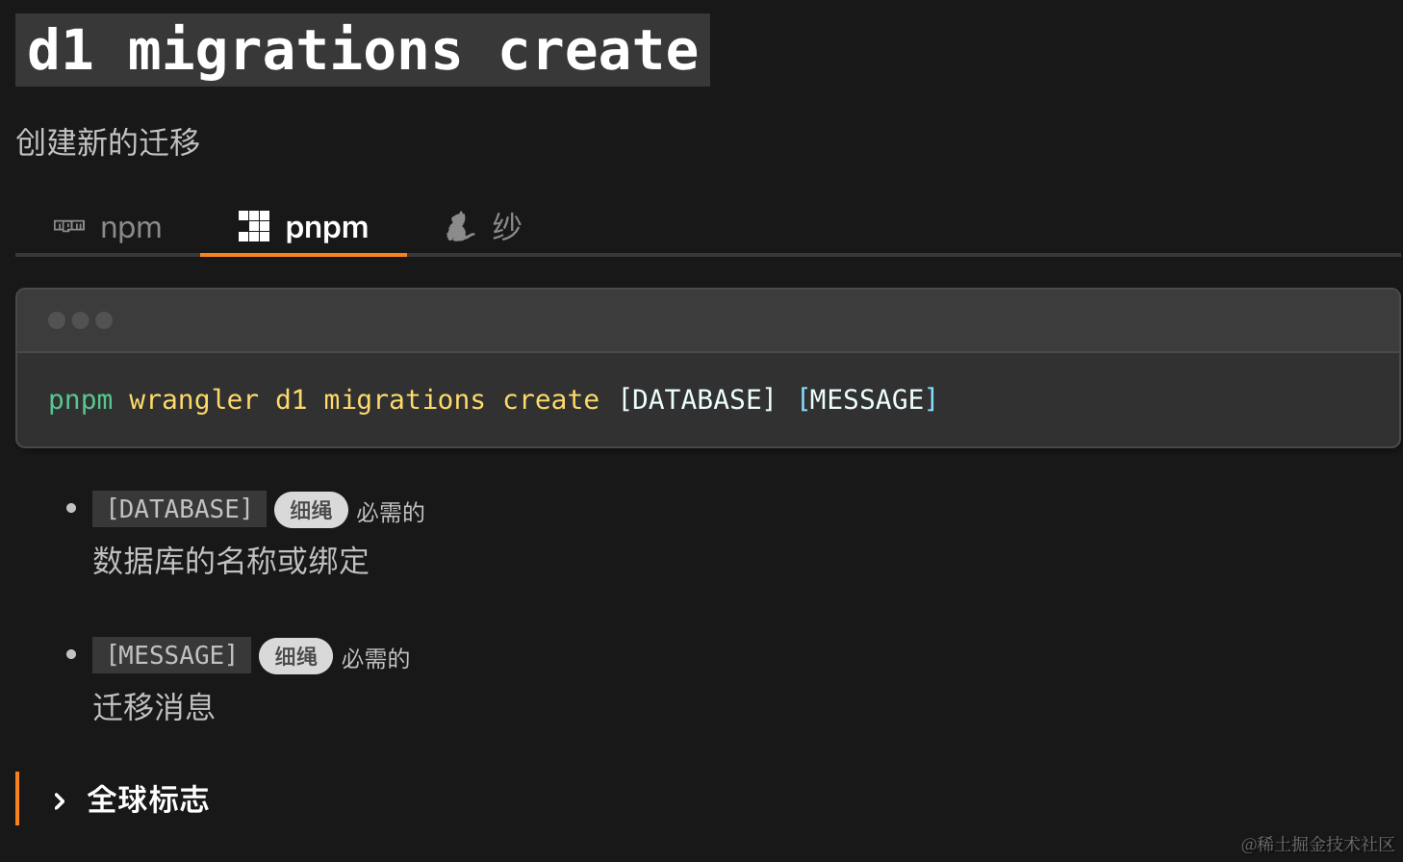Click the 细绳 badge next to [DATABASE]
This screenshot has height=862, width=1403.
click(x=311, y=510)
